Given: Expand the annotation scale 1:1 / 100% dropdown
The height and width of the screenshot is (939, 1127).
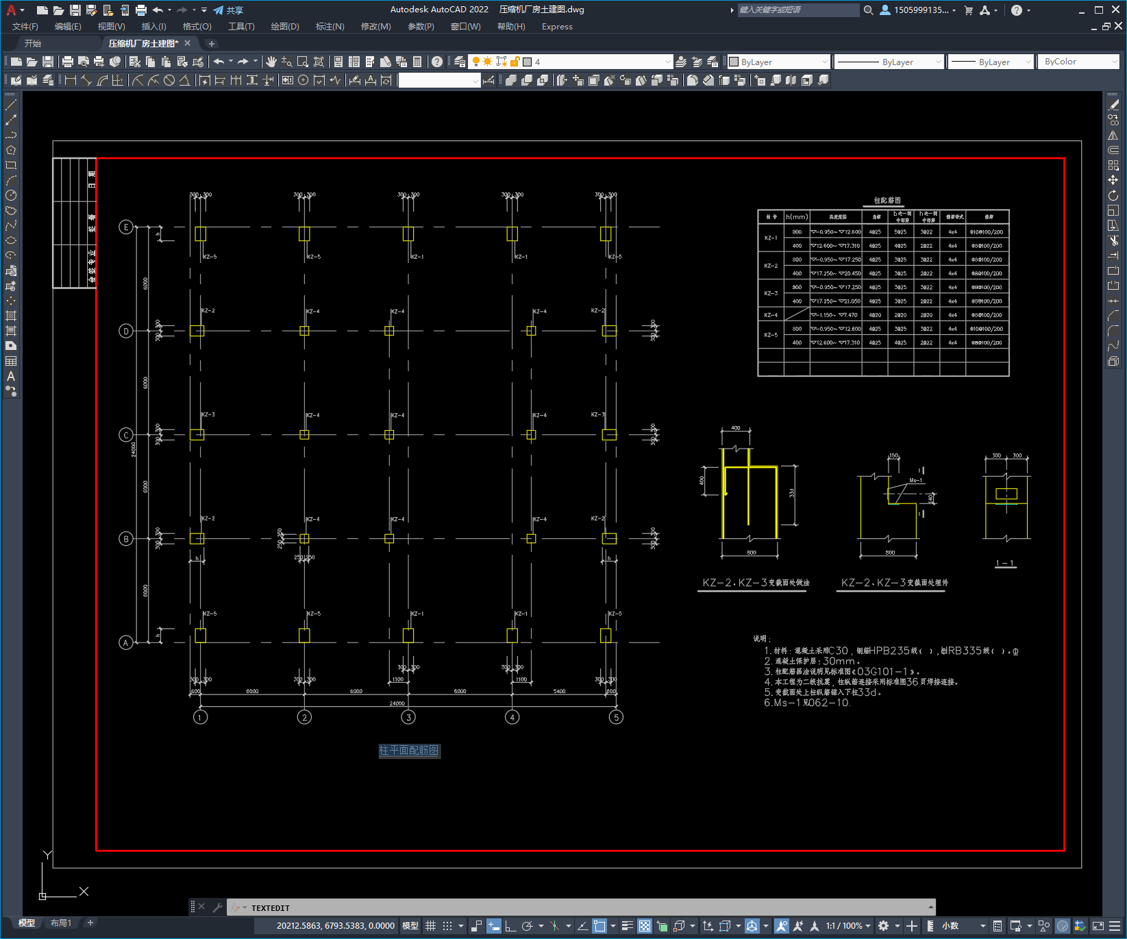Looking at the screenshot, I should 848,926.
